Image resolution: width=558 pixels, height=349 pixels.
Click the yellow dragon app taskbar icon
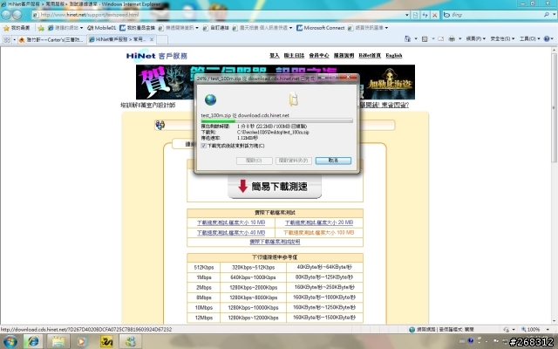pyautogui.click(x=106, y=341)
